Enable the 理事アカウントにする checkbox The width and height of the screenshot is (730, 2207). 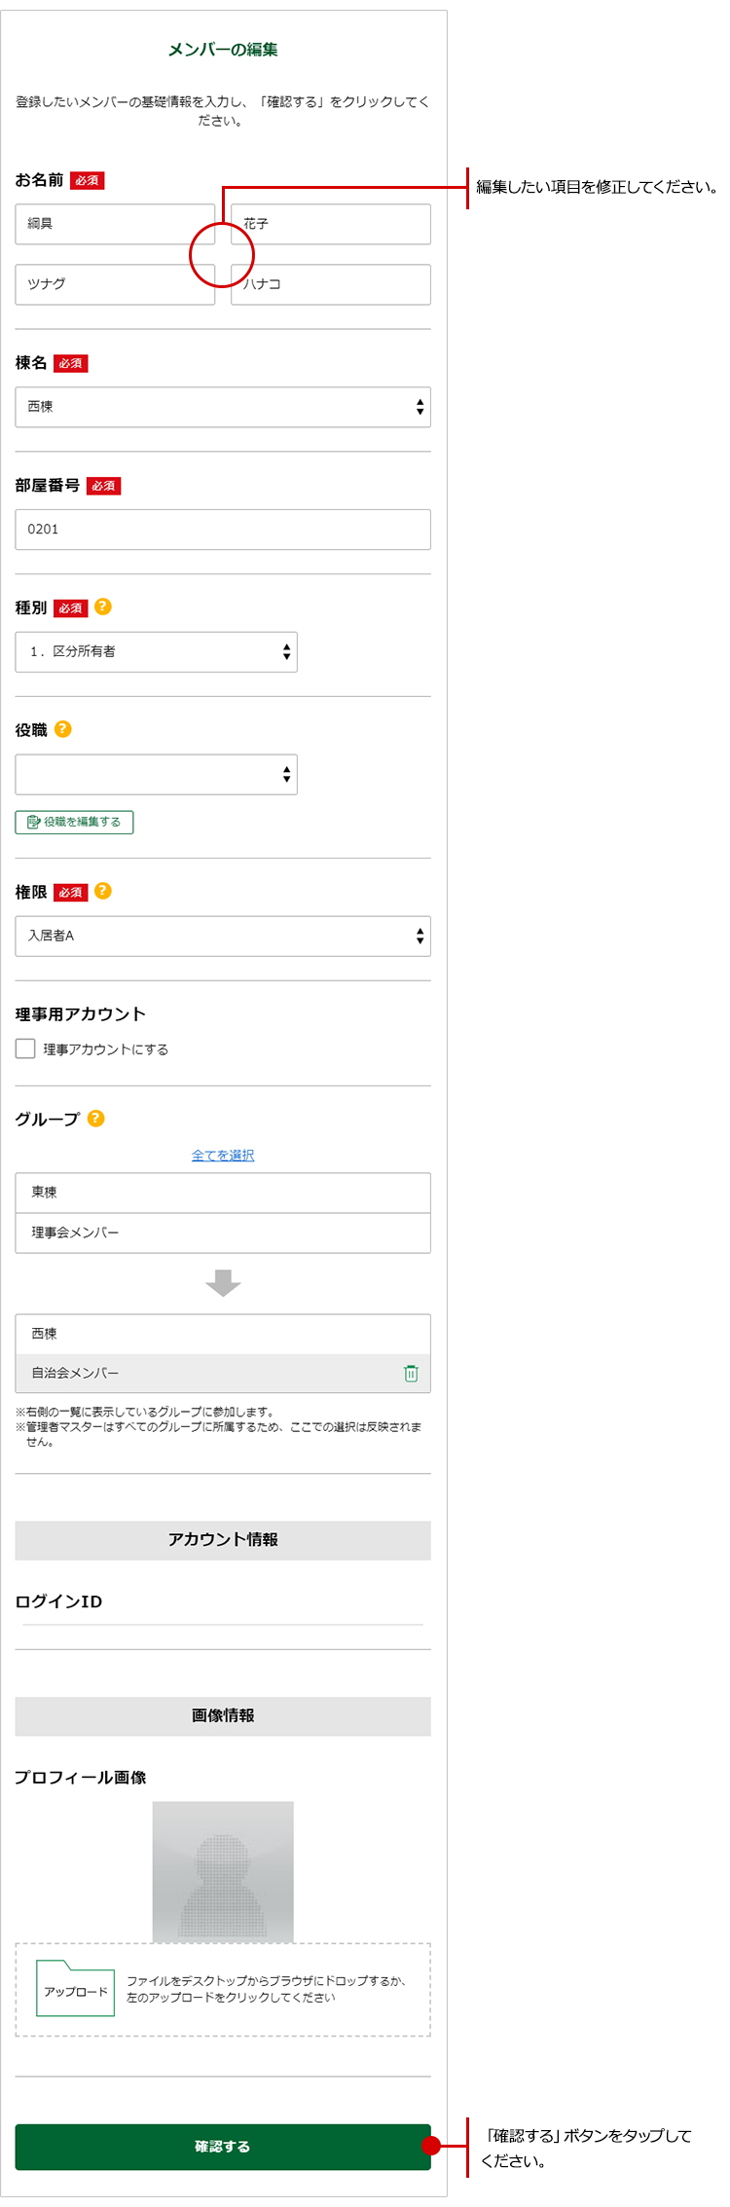click(25, 1048)
